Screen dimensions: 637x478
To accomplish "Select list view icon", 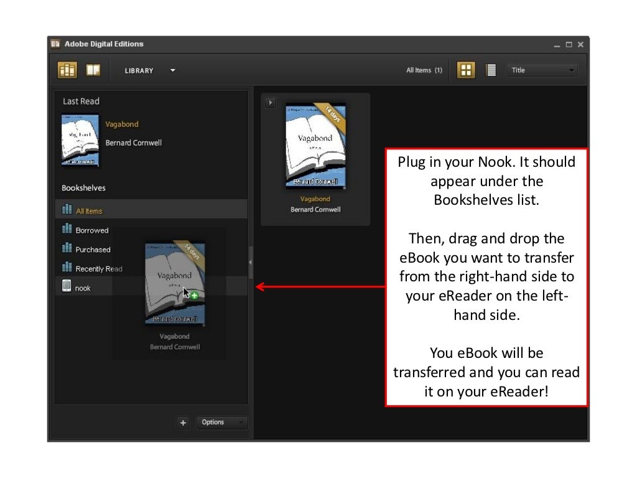I will (491, 70).
